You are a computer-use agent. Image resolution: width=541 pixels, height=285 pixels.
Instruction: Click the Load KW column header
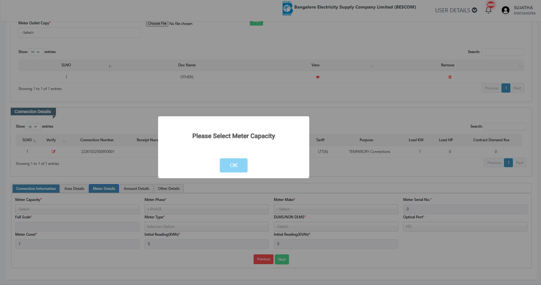(416, 140)
